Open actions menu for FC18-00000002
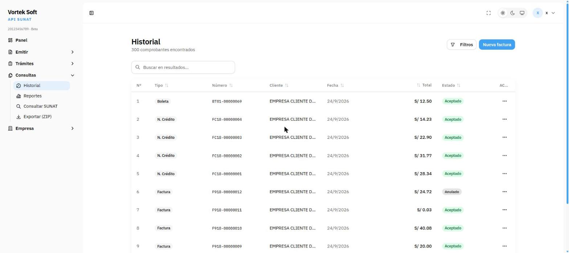The height and width of the screenshot is (253, 569). (504, 155)
